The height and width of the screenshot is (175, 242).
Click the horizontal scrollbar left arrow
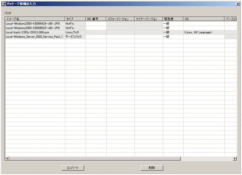[x=7, y=159]
